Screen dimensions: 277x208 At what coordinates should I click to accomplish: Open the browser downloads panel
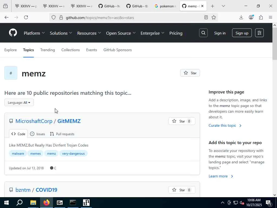(241, 17)
